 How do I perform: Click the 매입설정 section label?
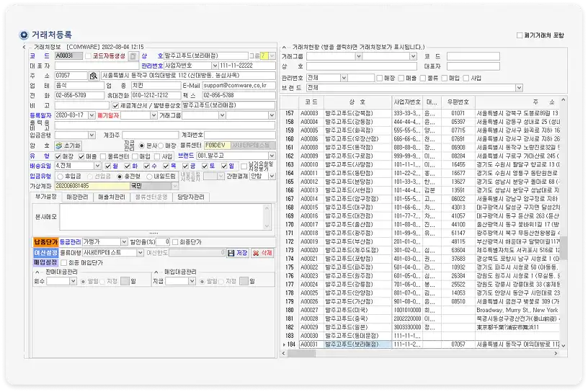45,262
